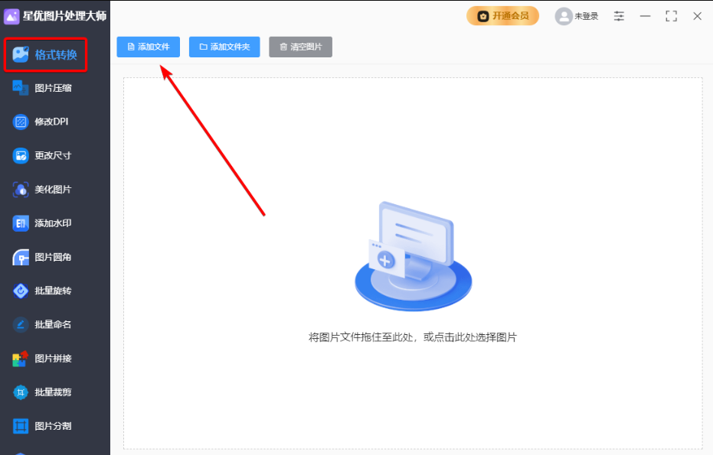This screenshot has height=455, width=713.
Task: Close the application window
Action: tap(697, 16)
